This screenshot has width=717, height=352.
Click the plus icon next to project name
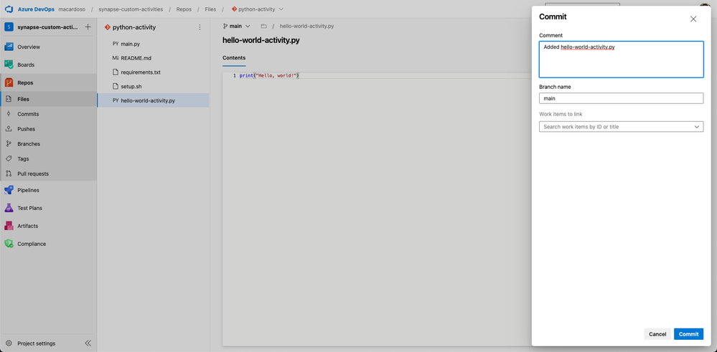[x=88, y=27]
